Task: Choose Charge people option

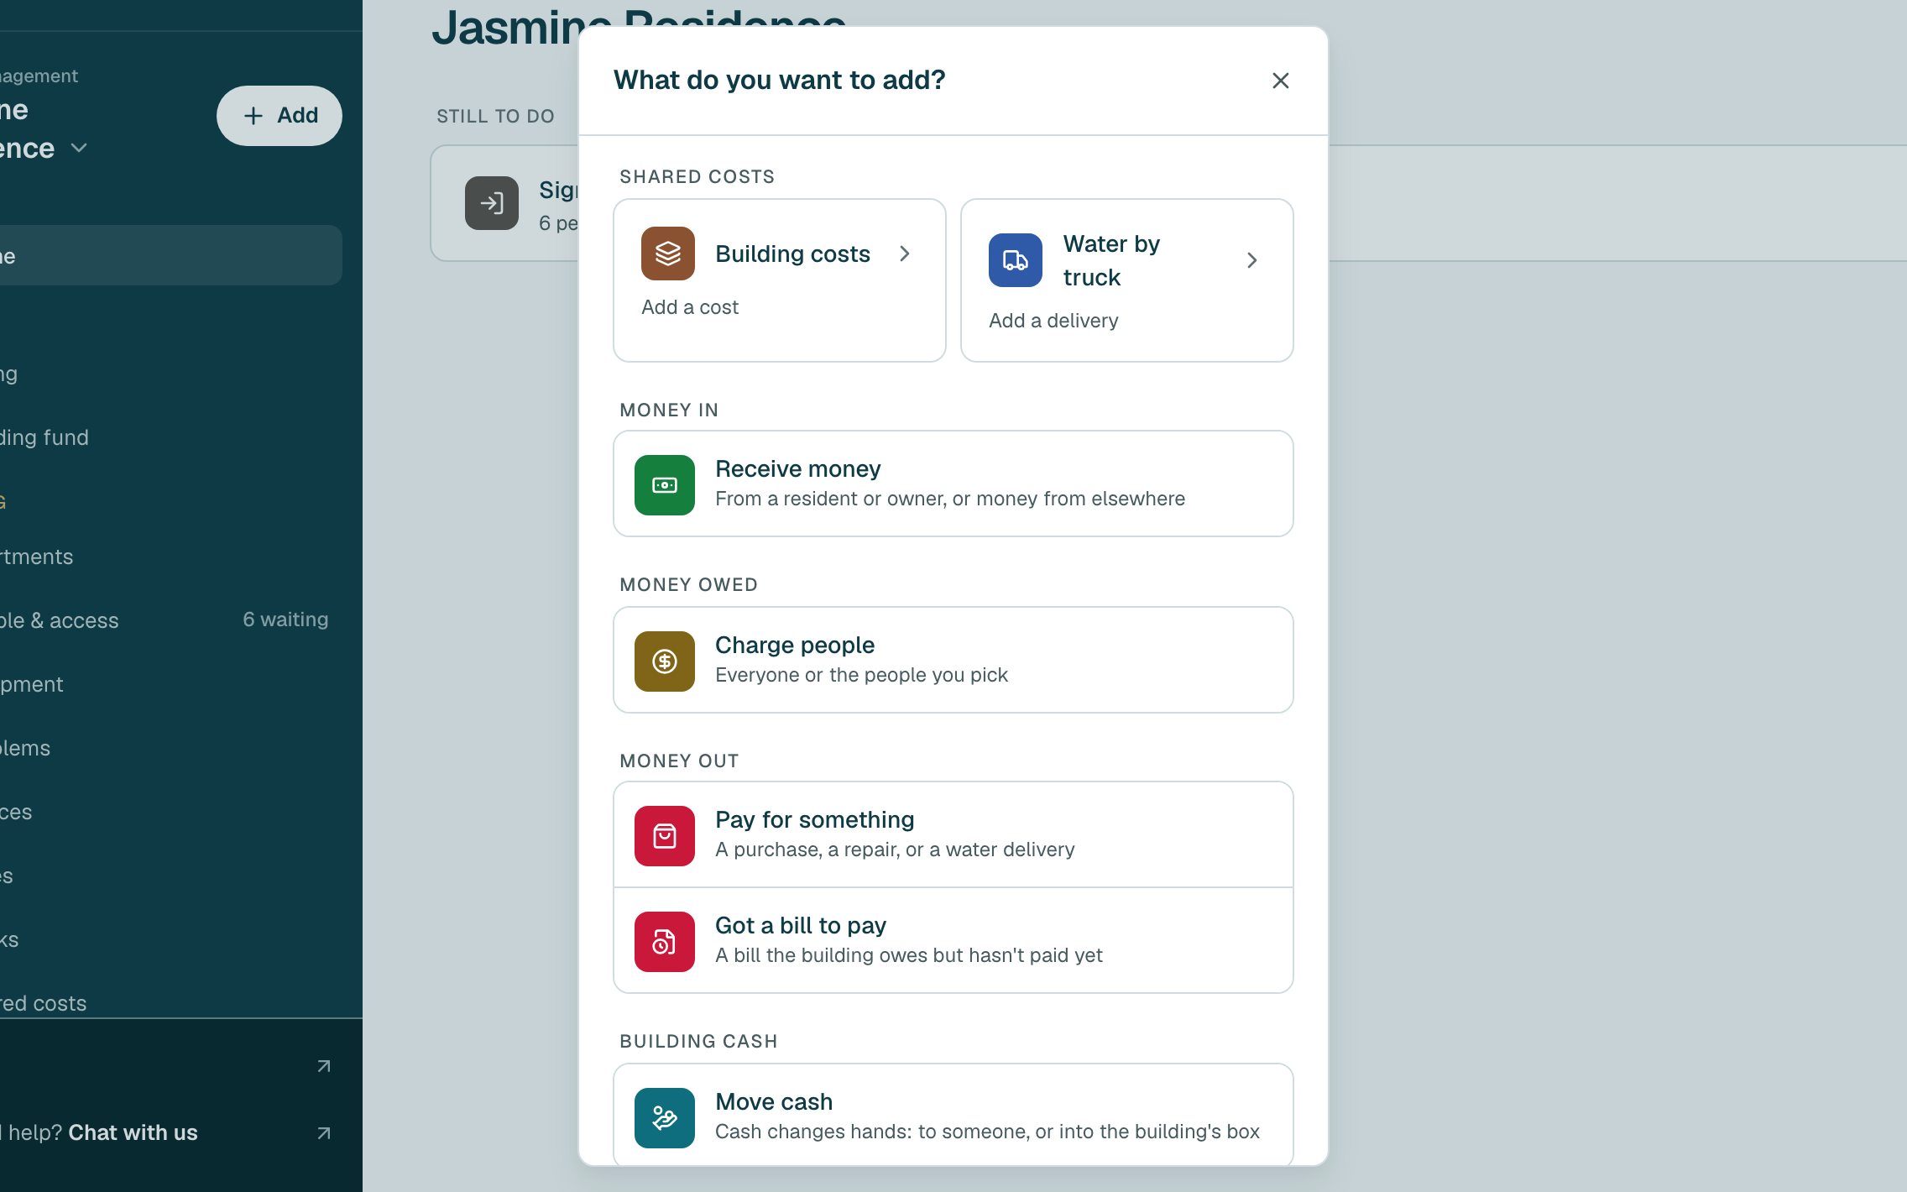Action: [x=953, y=660]
